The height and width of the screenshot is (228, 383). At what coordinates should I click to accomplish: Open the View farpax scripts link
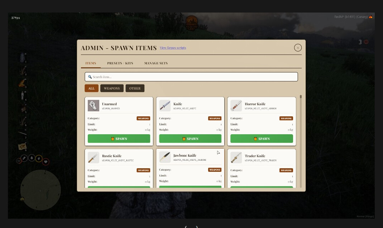click(x=173, y=48)
